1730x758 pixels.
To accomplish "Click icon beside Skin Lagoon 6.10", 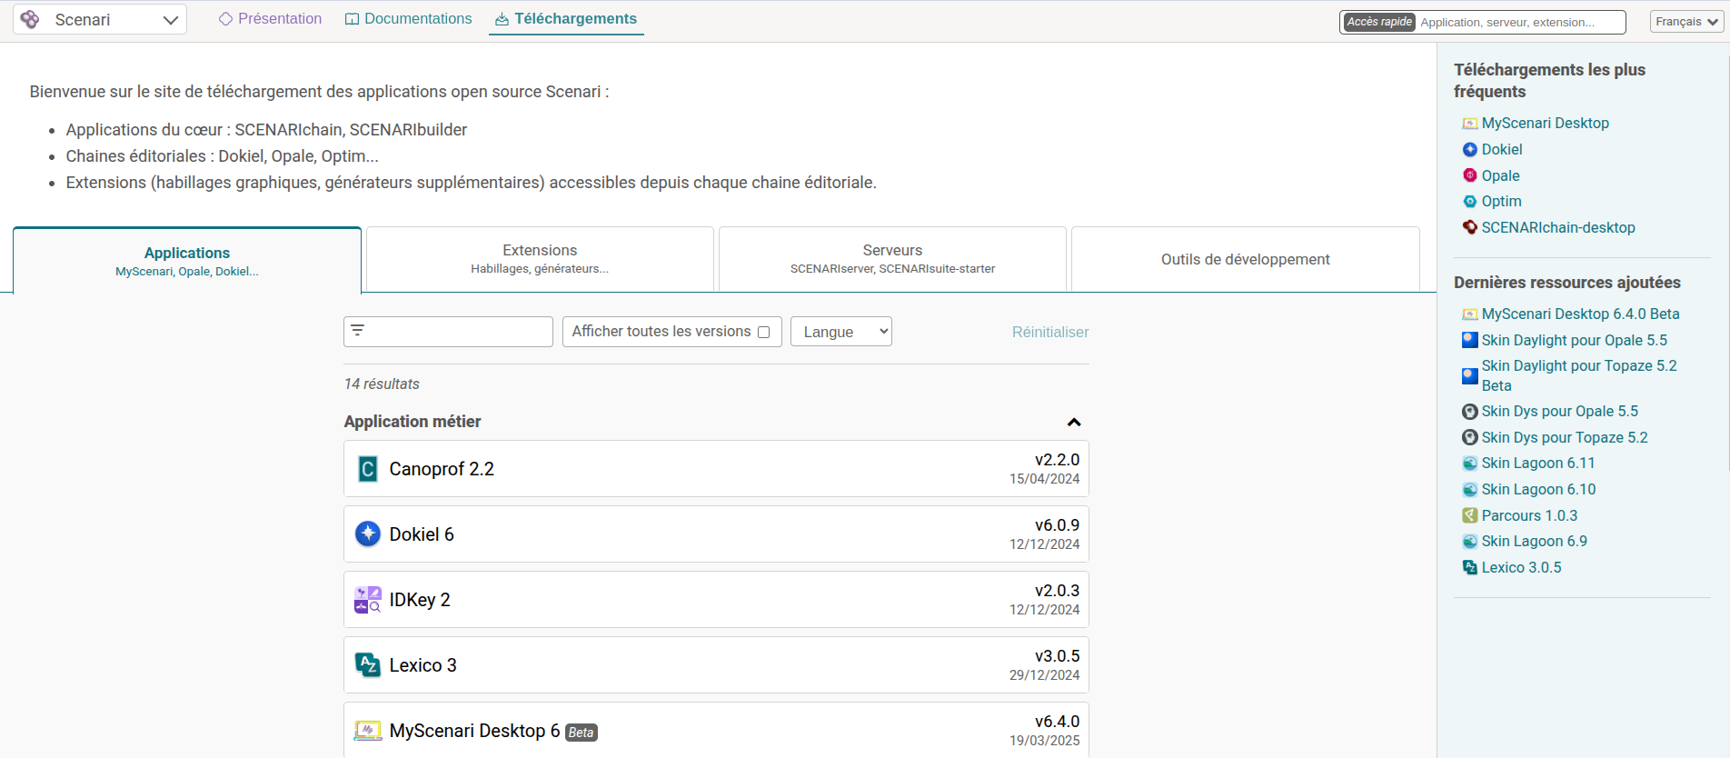I will (1470, 490).
